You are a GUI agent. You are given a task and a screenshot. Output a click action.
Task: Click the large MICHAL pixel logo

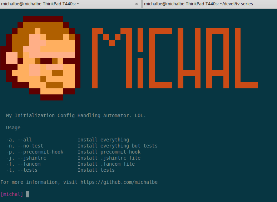pyautogui.click(x=175, y=58)
